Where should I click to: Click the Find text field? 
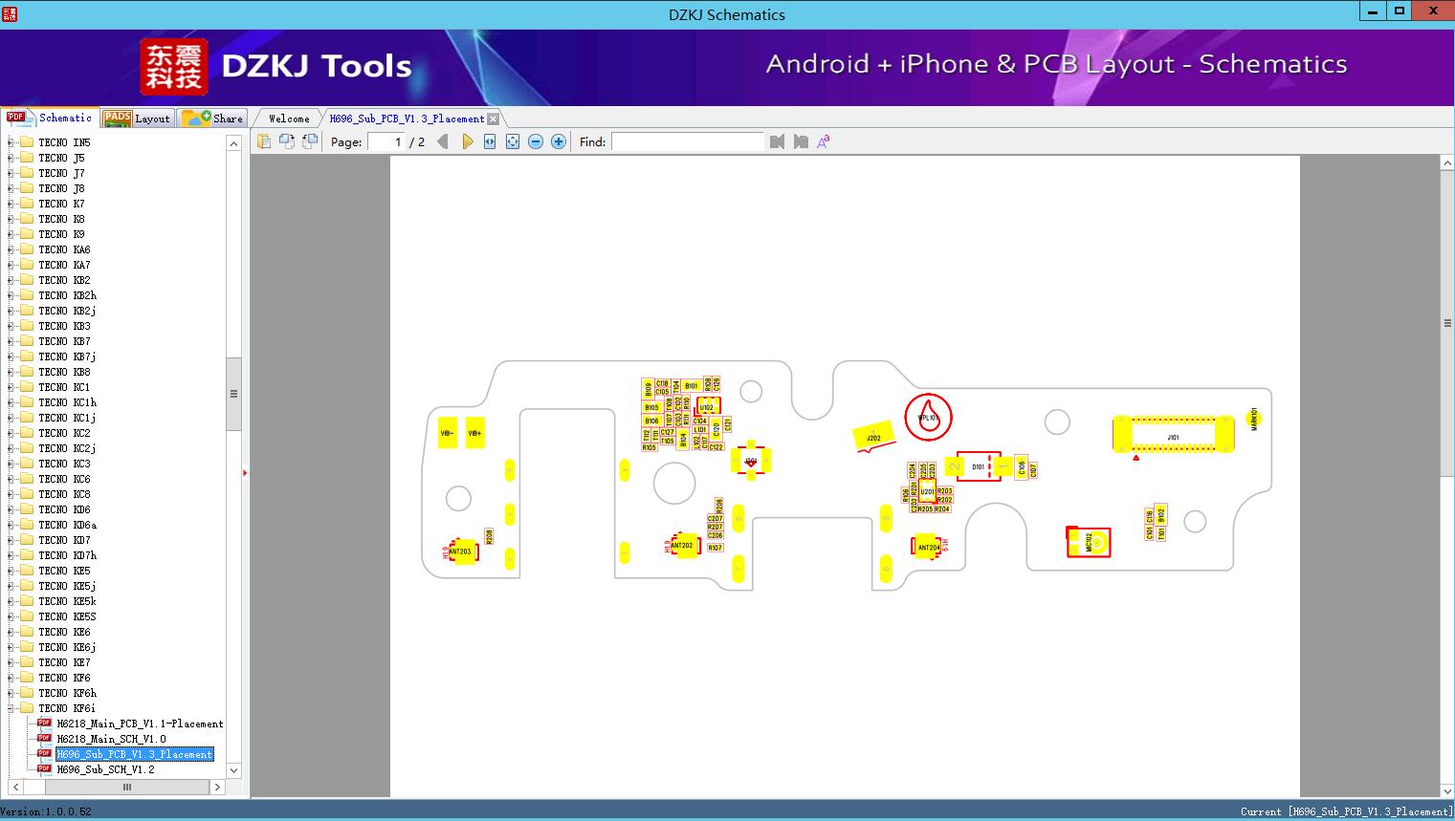pyautogui.click(x=688, y=141)
